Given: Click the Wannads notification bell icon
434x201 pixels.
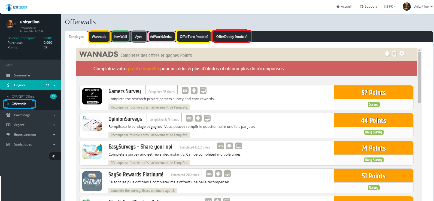Looking at the screenshot, I should pyautogui.click(x=387, y=54).
